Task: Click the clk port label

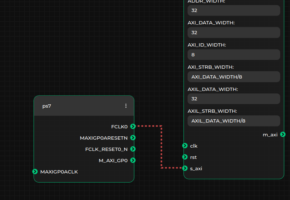Action: 194,146
